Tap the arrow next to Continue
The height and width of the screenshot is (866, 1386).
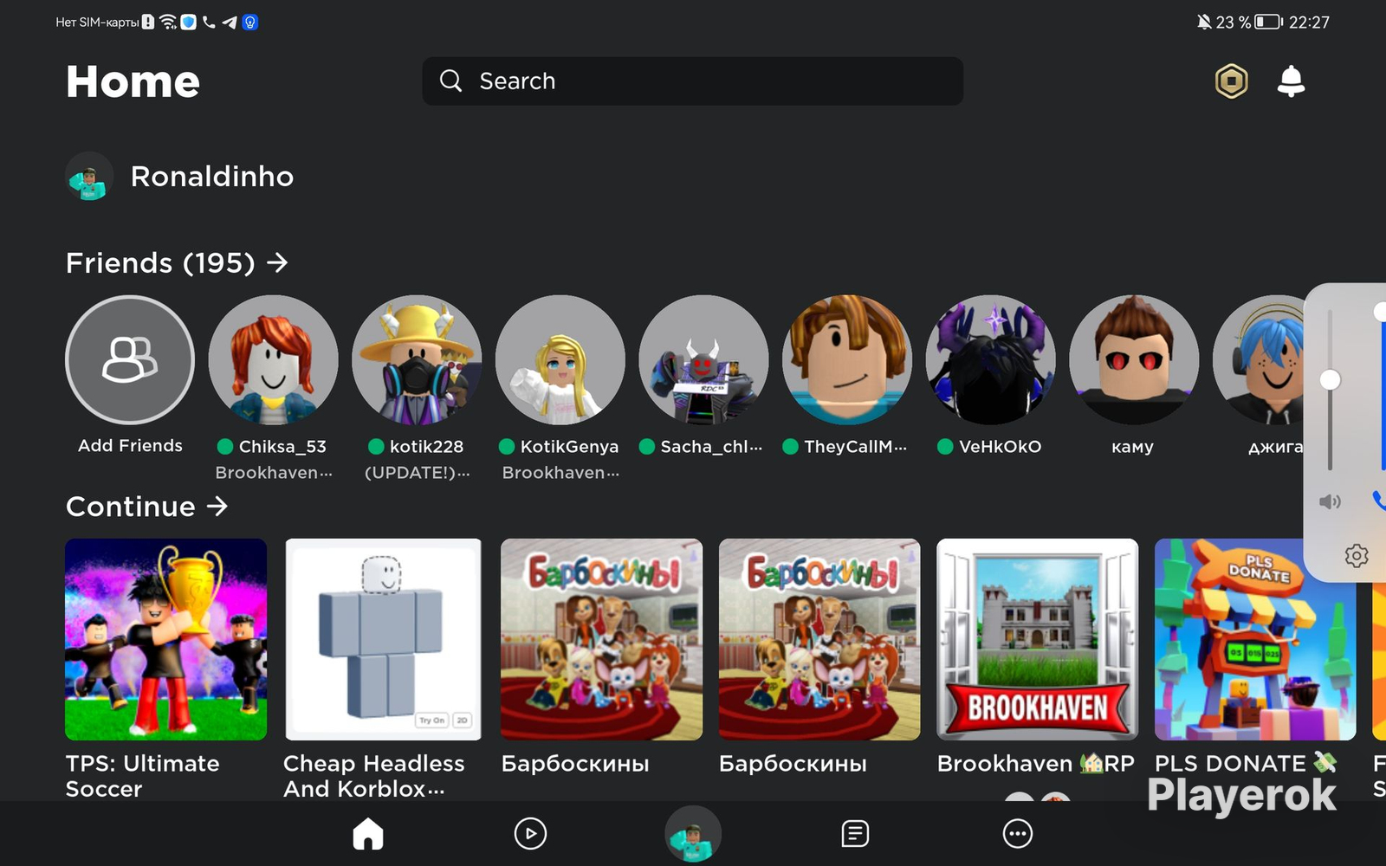pos(217,506)
